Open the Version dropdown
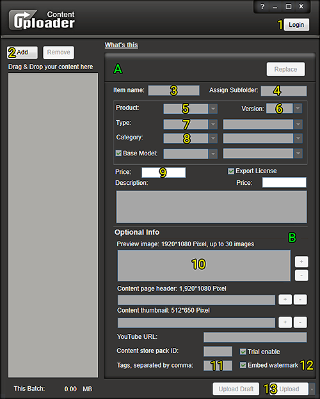The width and height of the screenshot is (320, 399). [298, 109]
